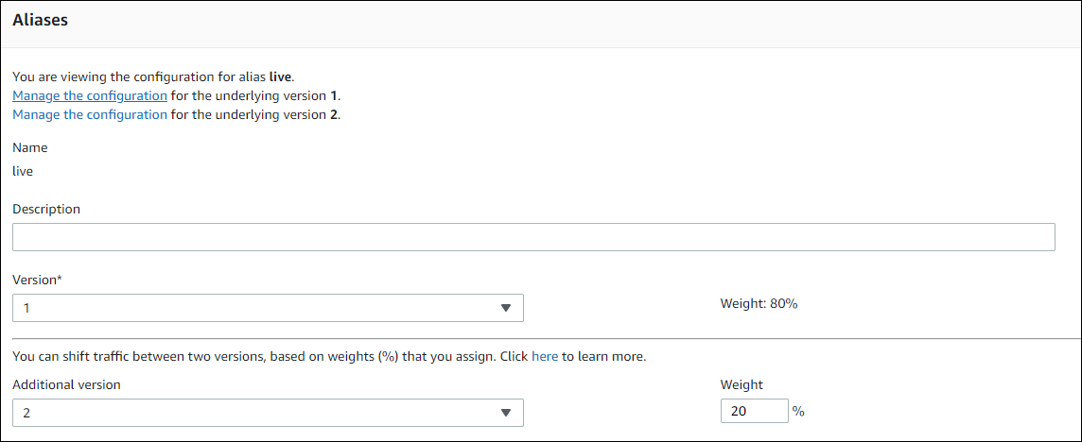Screen dimensions: 1082x442
Task: Open Manage the configuration link for version 1
Action: click(90, 96)
